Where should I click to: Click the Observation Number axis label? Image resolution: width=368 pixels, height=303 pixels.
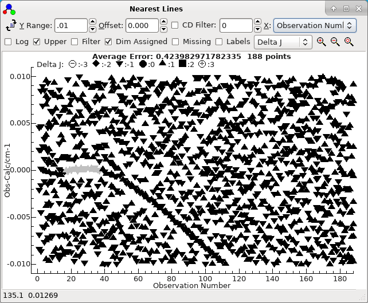192,286
